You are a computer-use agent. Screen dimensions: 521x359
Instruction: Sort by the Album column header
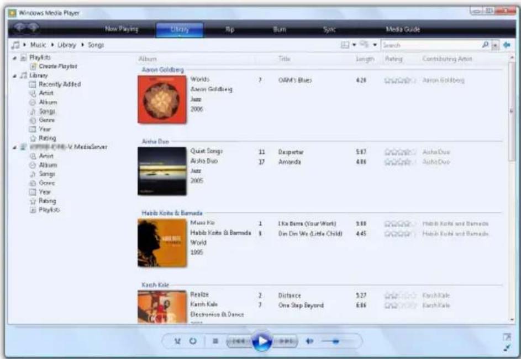148,58
